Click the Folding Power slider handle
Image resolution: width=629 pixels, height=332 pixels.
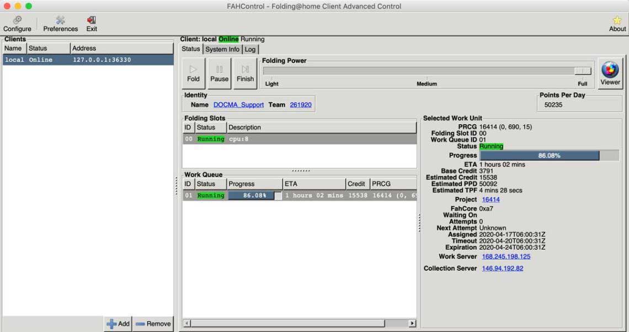[582, 71]
